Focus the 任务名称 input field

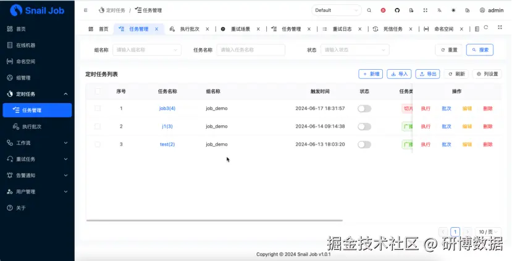pyautogui.click(x=251, y=50)
